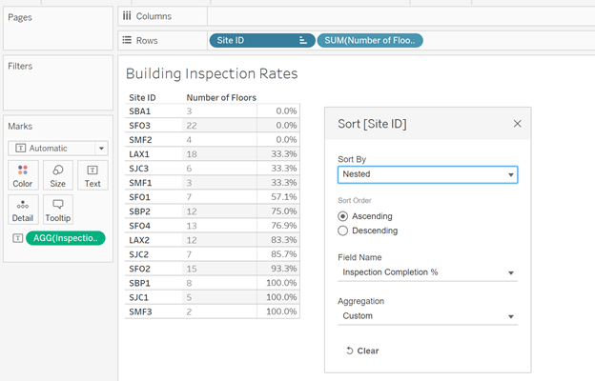Close the Sort [Site ID] dialog
This screenshot has height=381, width=595.
tap(517, 124)
